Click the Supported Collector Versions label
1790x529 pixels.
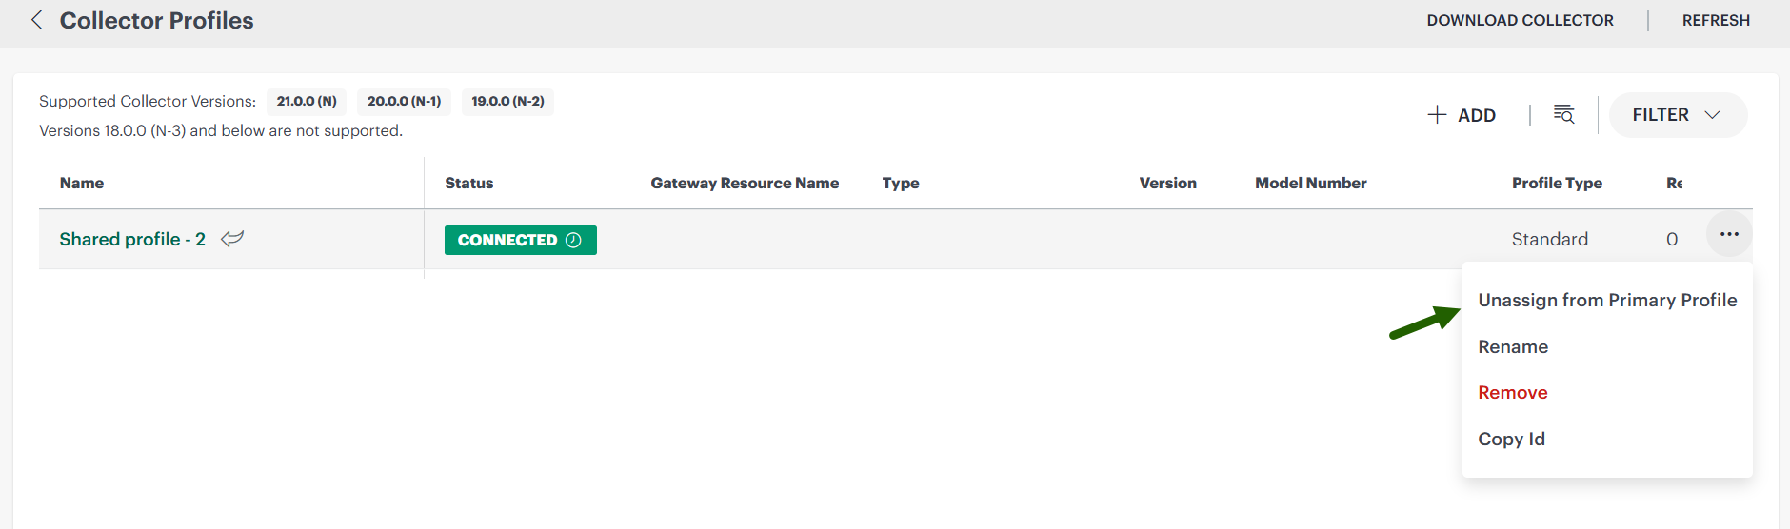pos(148,101)
